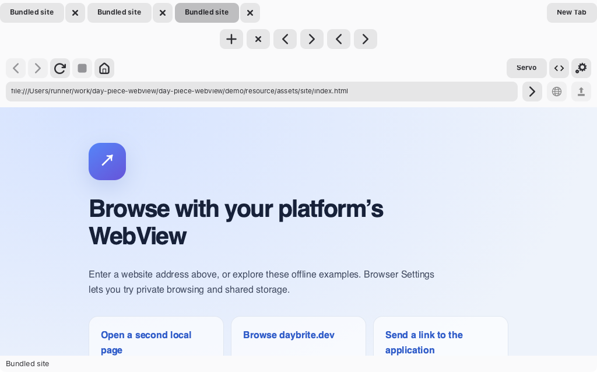
Task: Follow the 'Open a second local page' link
Action: (x=146, y=342)
